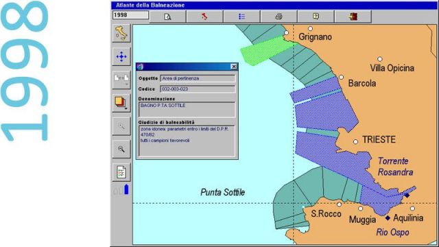Click the BAGNO P.TA SOTTILE denominazione box
The width and height of the screenshot is (439, 247).
pyautogui.click(x=187, y=110)
